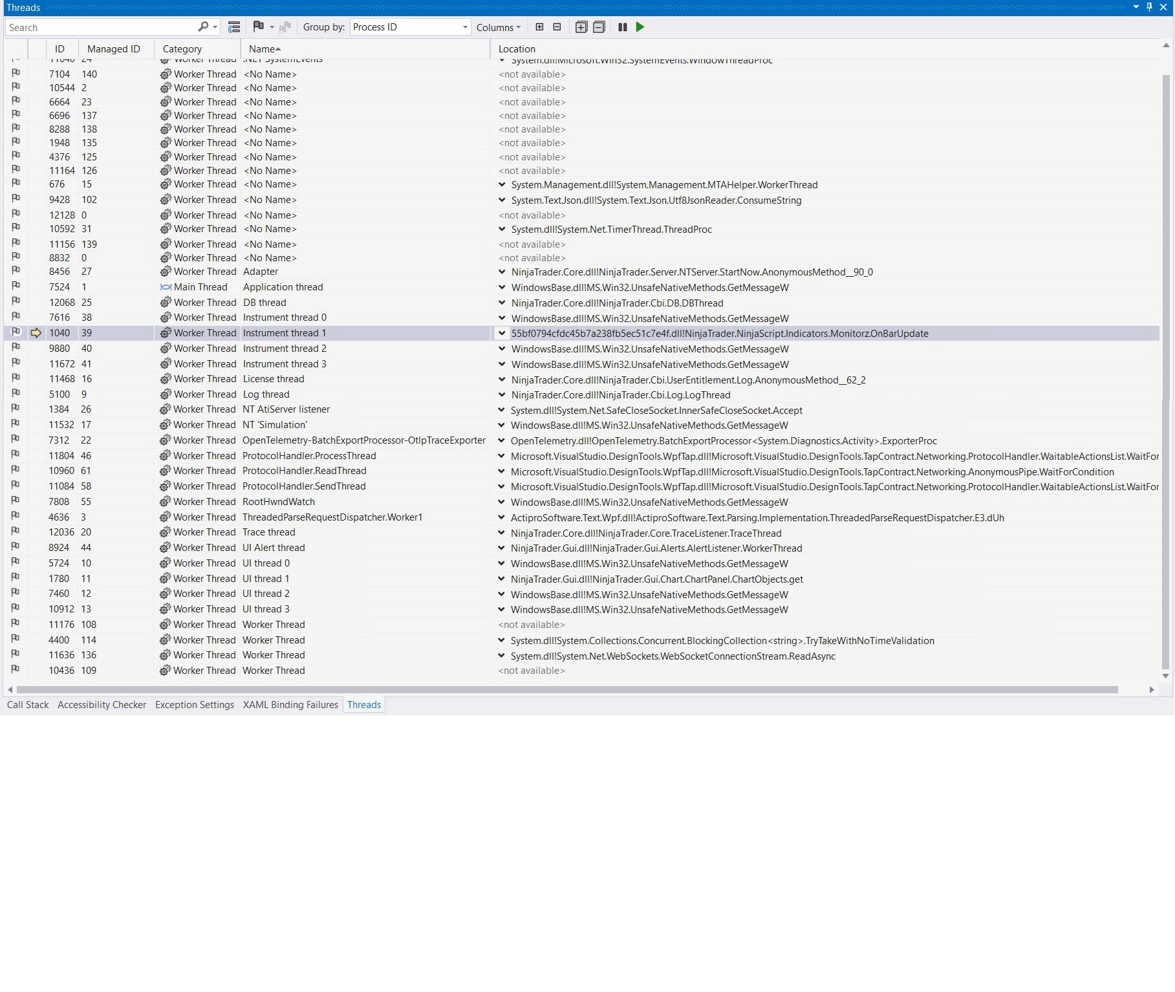Close the Threads panel

click(x=1163, y=7)
